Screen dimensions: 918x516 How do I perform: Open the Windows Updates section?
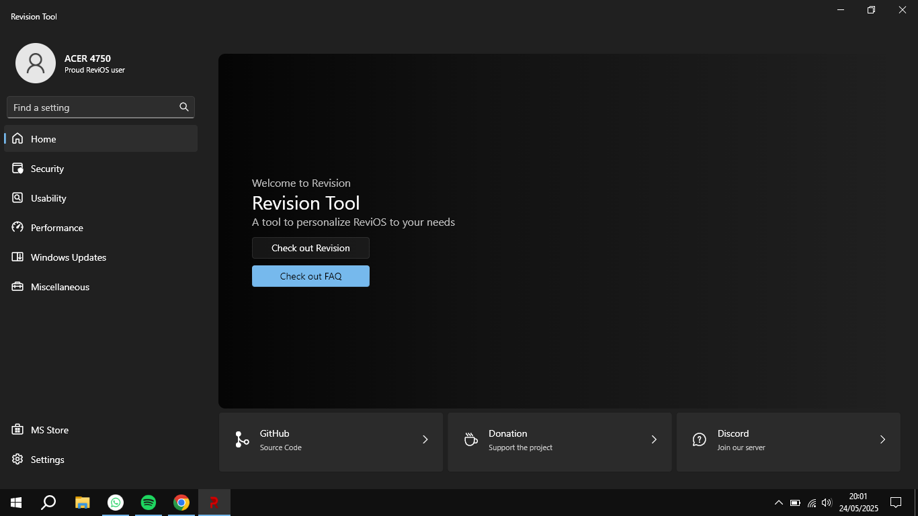pyautogui.click(x=101, y=257)
